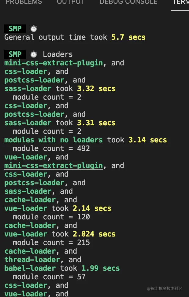Click the 3.32 secs timing value
This screenshot has height=297, width=189.
click(96, 89)
